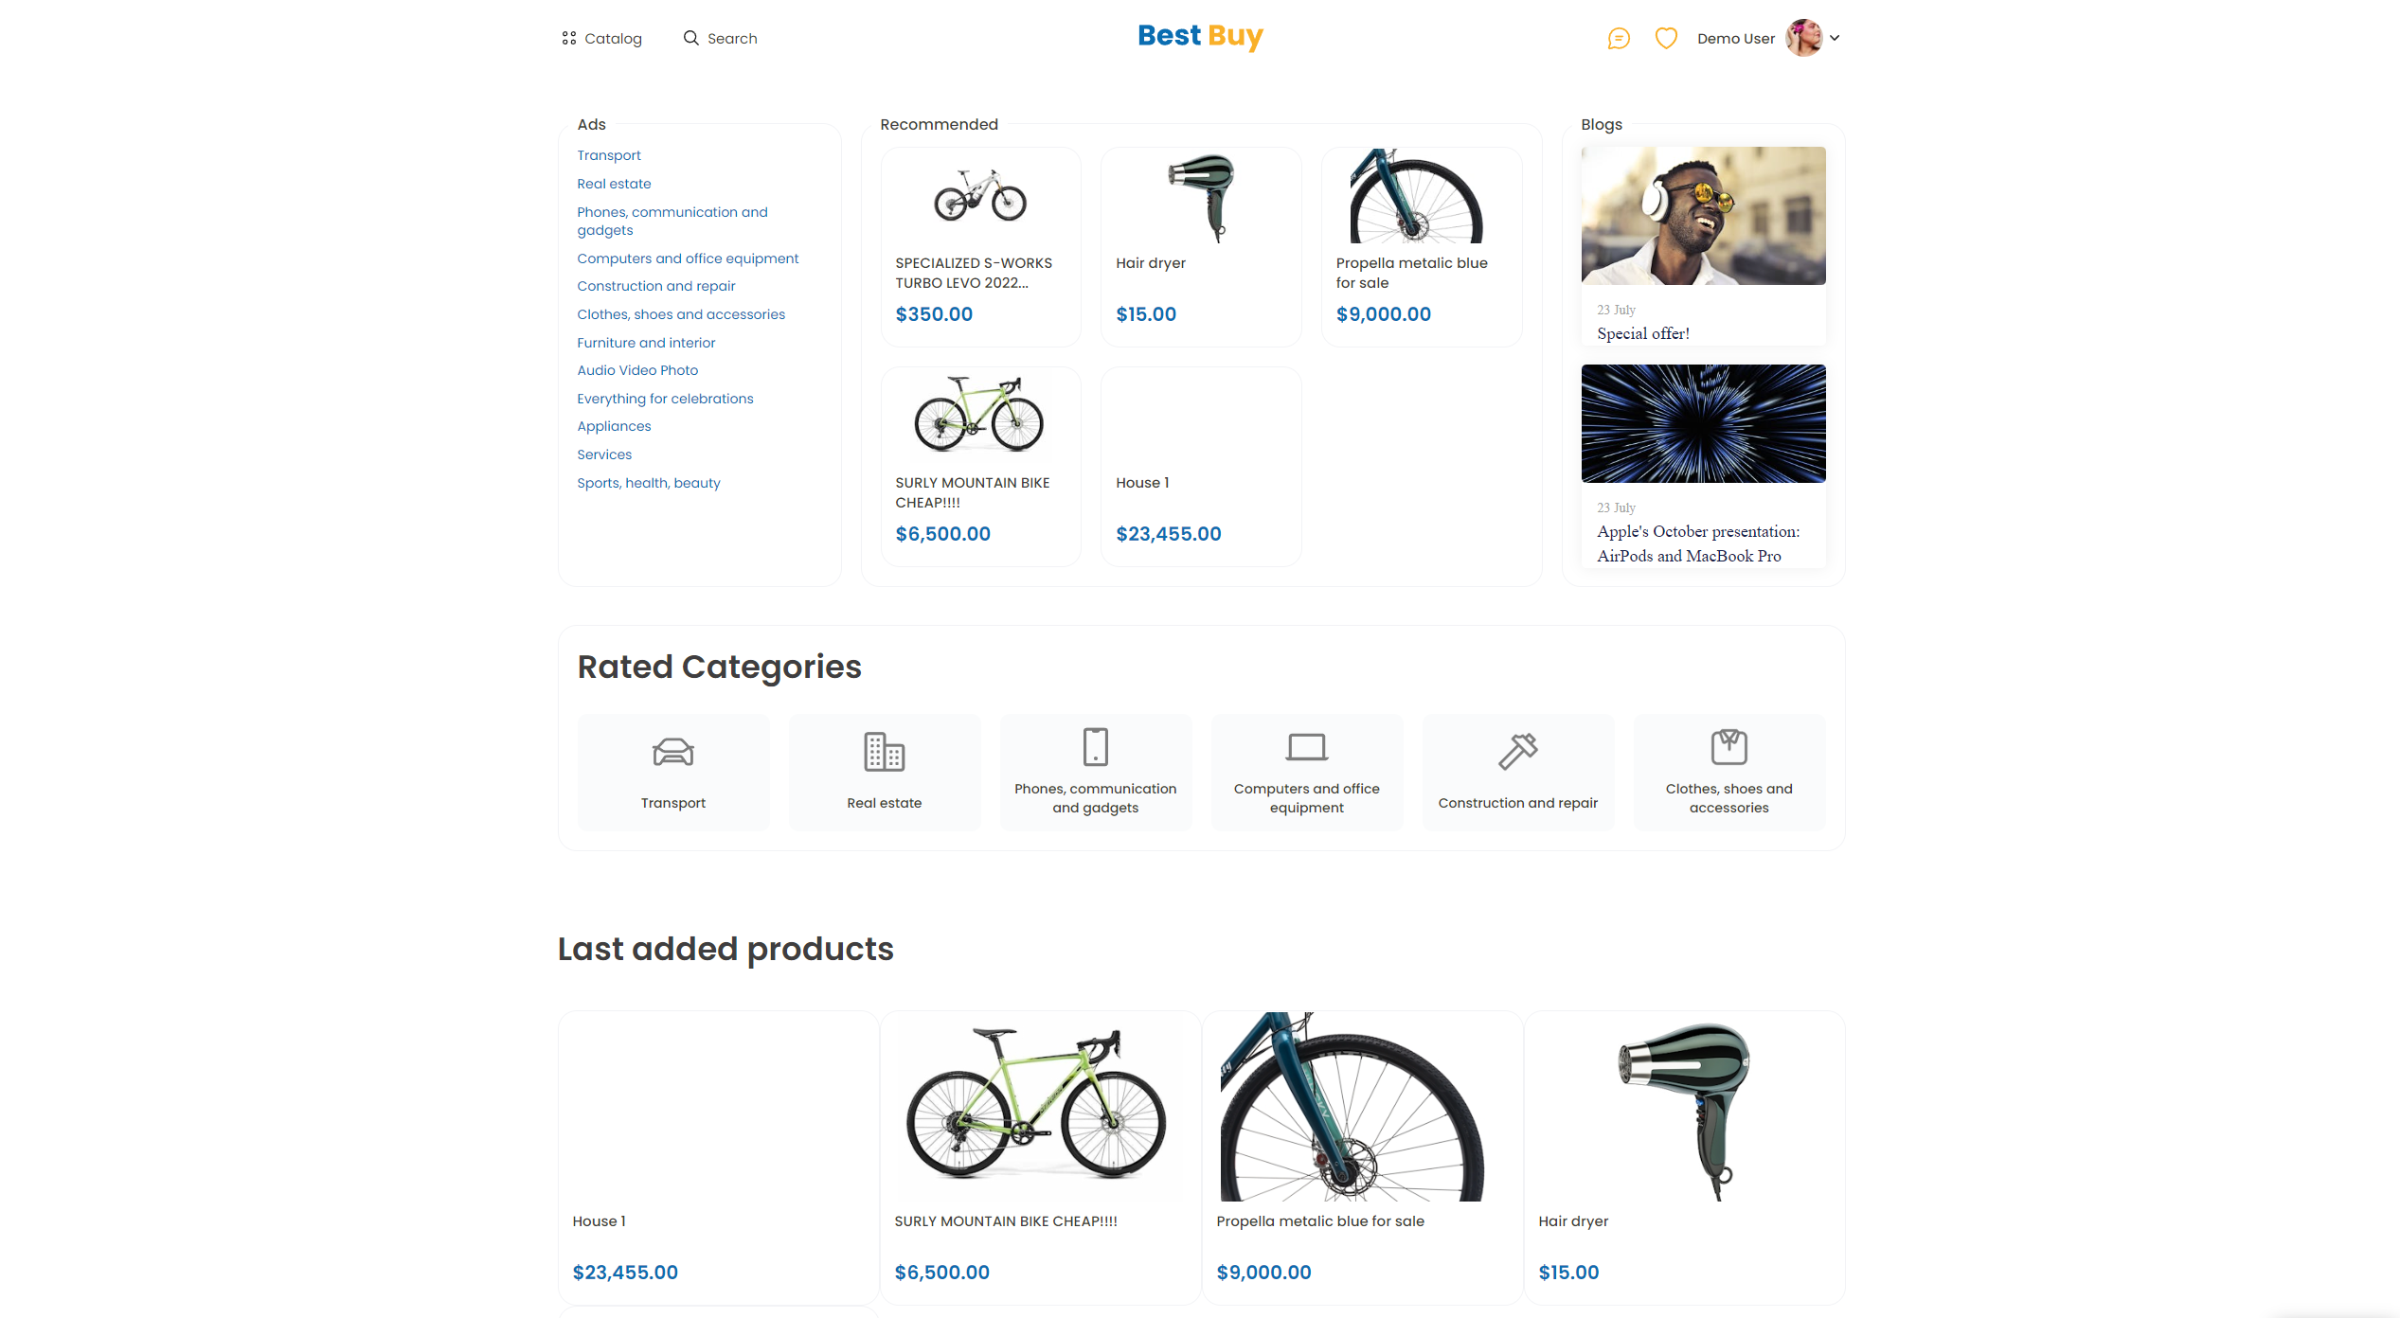This screenshot has height=1318, width=2400.
Task: Open the Furniture and interior ads link
Action: 646,343
